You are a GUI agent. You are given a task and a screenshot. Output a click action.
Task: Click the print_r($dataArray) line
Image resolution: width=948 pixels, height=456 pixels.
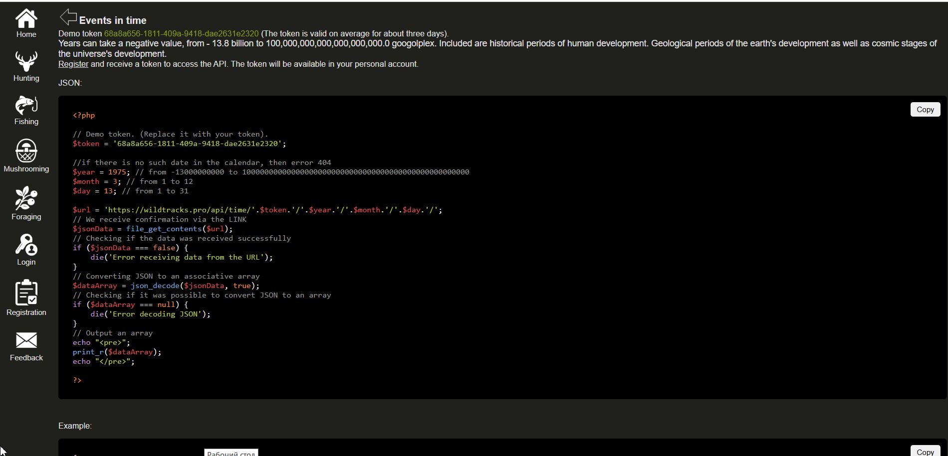(x=117, y=352)
